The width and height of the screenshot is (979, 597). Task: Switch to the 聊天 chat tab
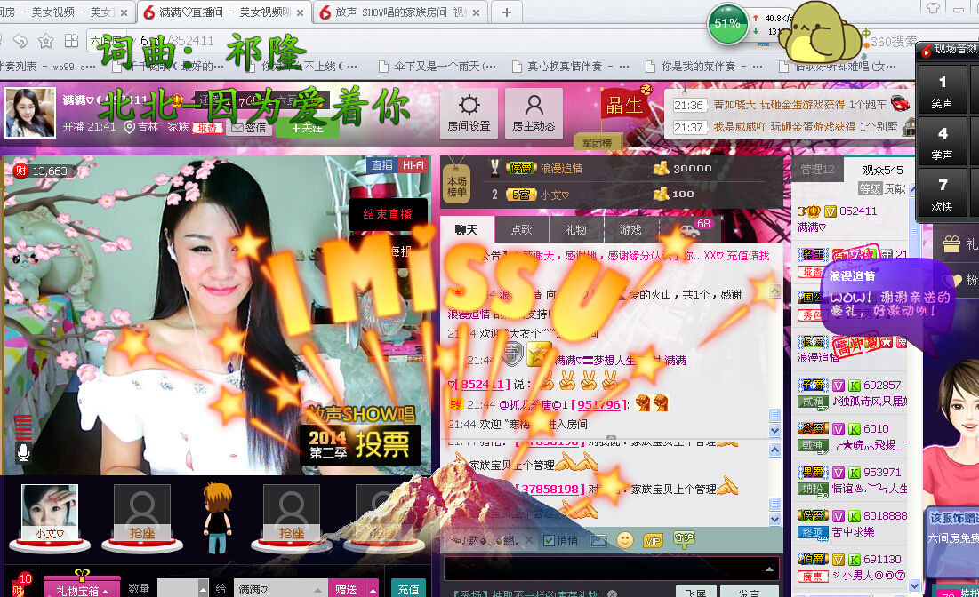pyautogui.click(x=467, y=229)
